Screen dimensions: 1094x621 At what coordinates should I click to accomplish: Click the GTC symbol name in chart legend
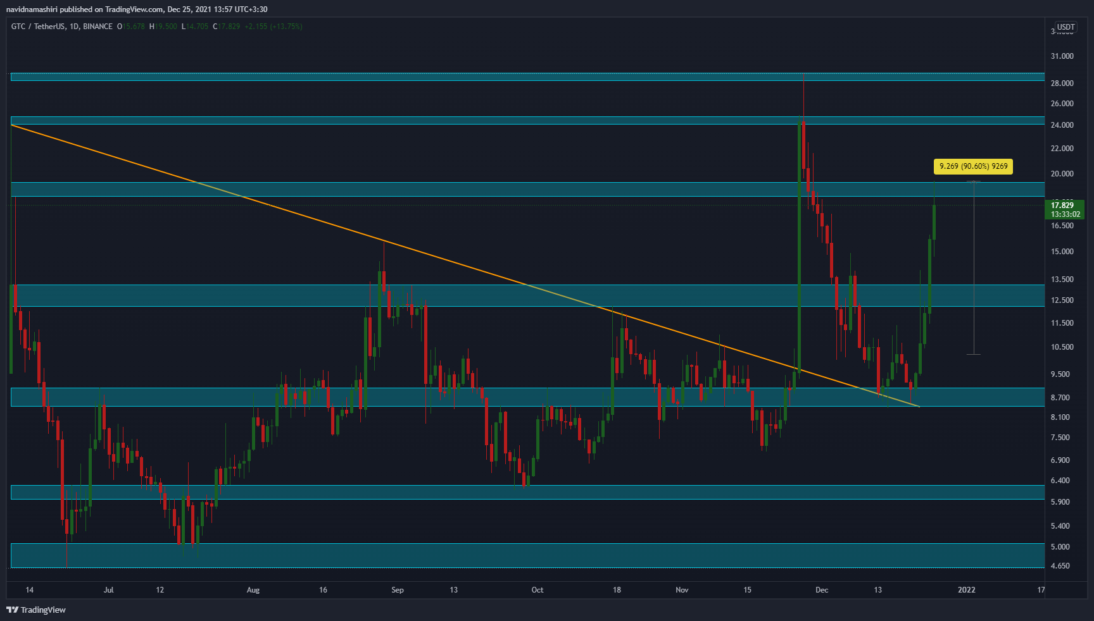tap(18, 27)
